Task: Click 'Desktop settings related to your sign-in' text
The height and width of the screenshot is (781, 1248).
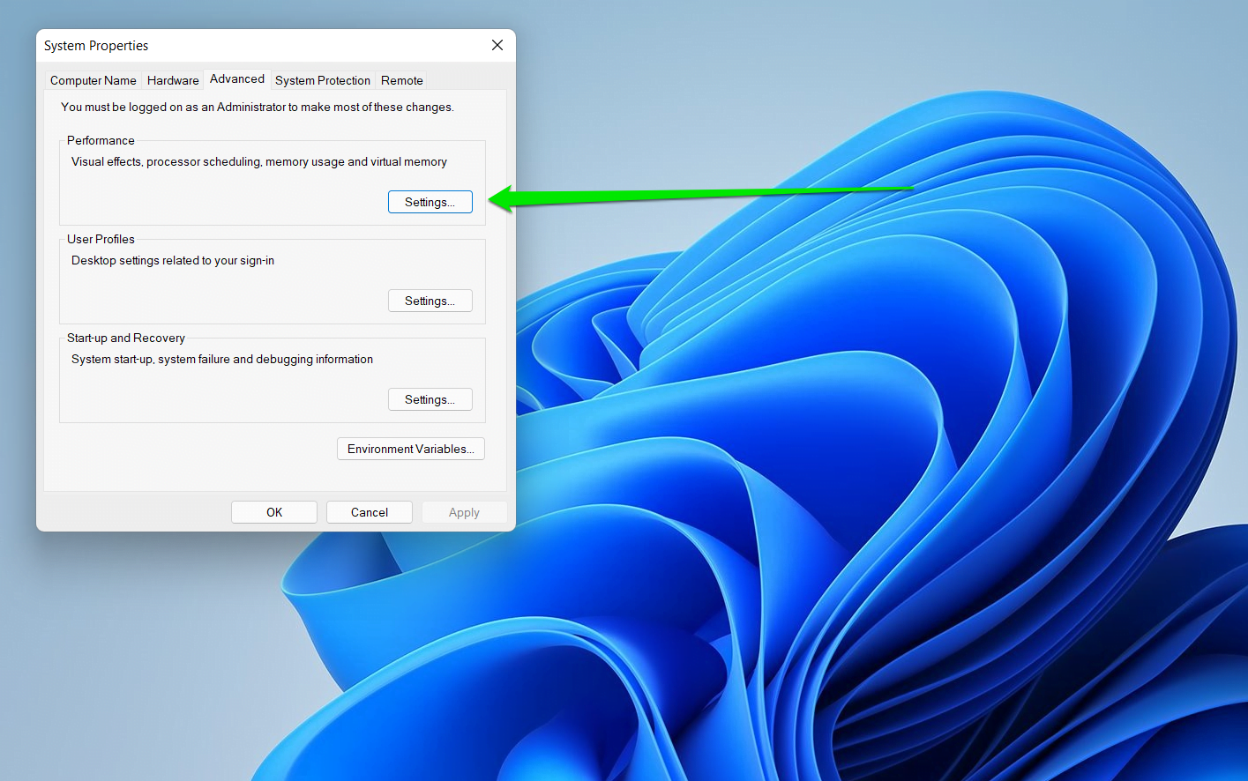Action: coord(173,260)
